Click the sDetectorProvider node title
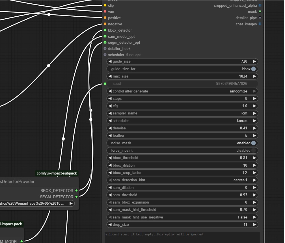The height and width of the screenshot is (243, 285). 17,182
